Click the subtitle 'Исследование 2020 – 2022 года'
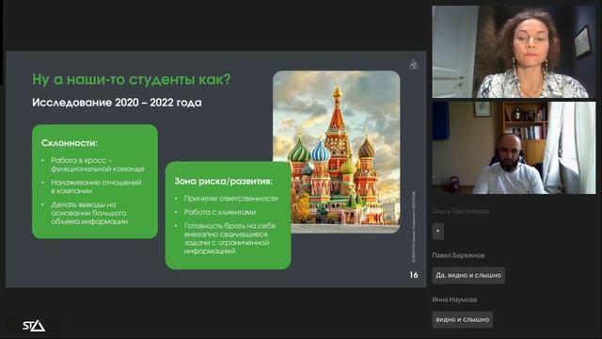Screen dimensions: 602x339 pyautogui.click(x=117, y=103)
